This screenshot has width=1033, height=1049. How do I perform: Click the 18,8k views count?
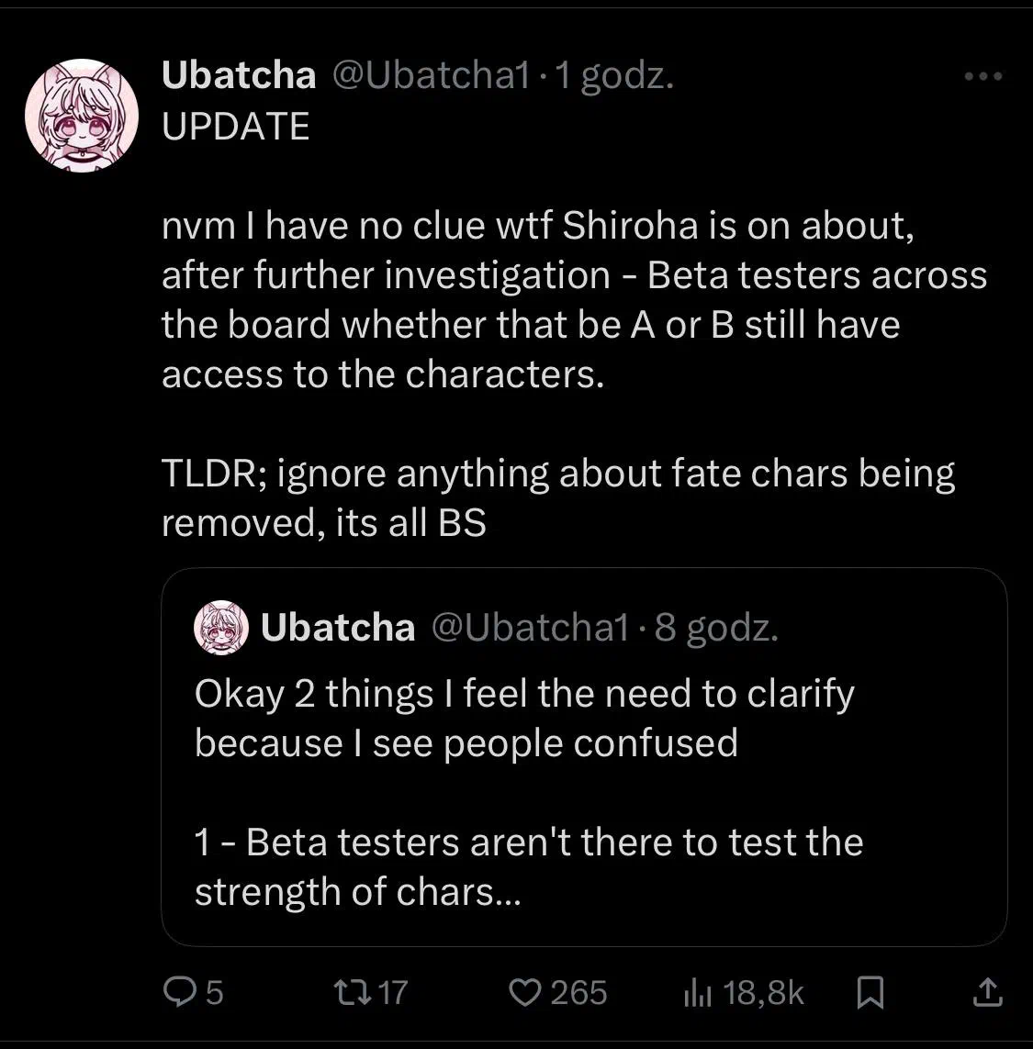point(763,993)
